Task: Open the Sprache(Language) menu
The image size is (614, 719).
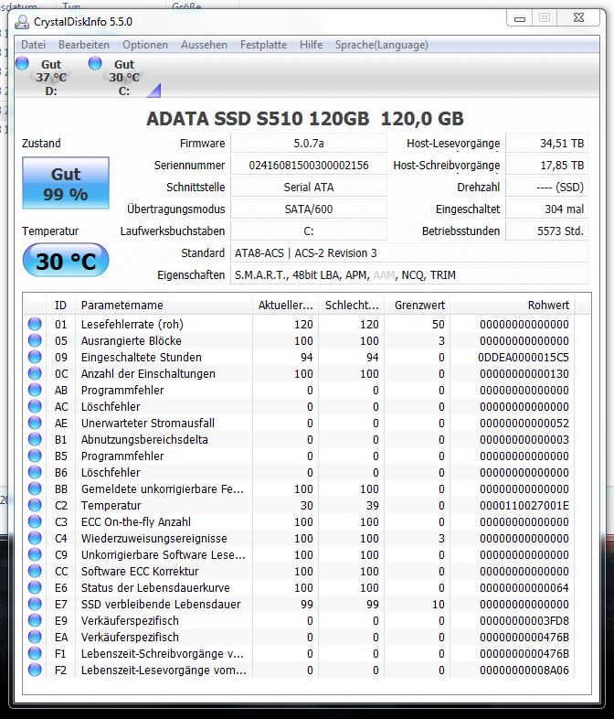Action: 381,45
